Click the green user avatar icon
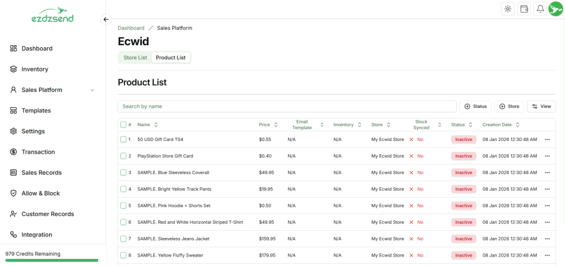The width and height of the screenshot is (565, 266). click(x=555, y=9)
